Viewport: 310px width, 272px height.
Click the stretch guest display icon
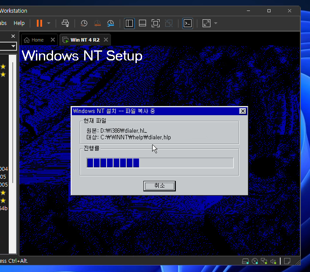tap(207, 23)
